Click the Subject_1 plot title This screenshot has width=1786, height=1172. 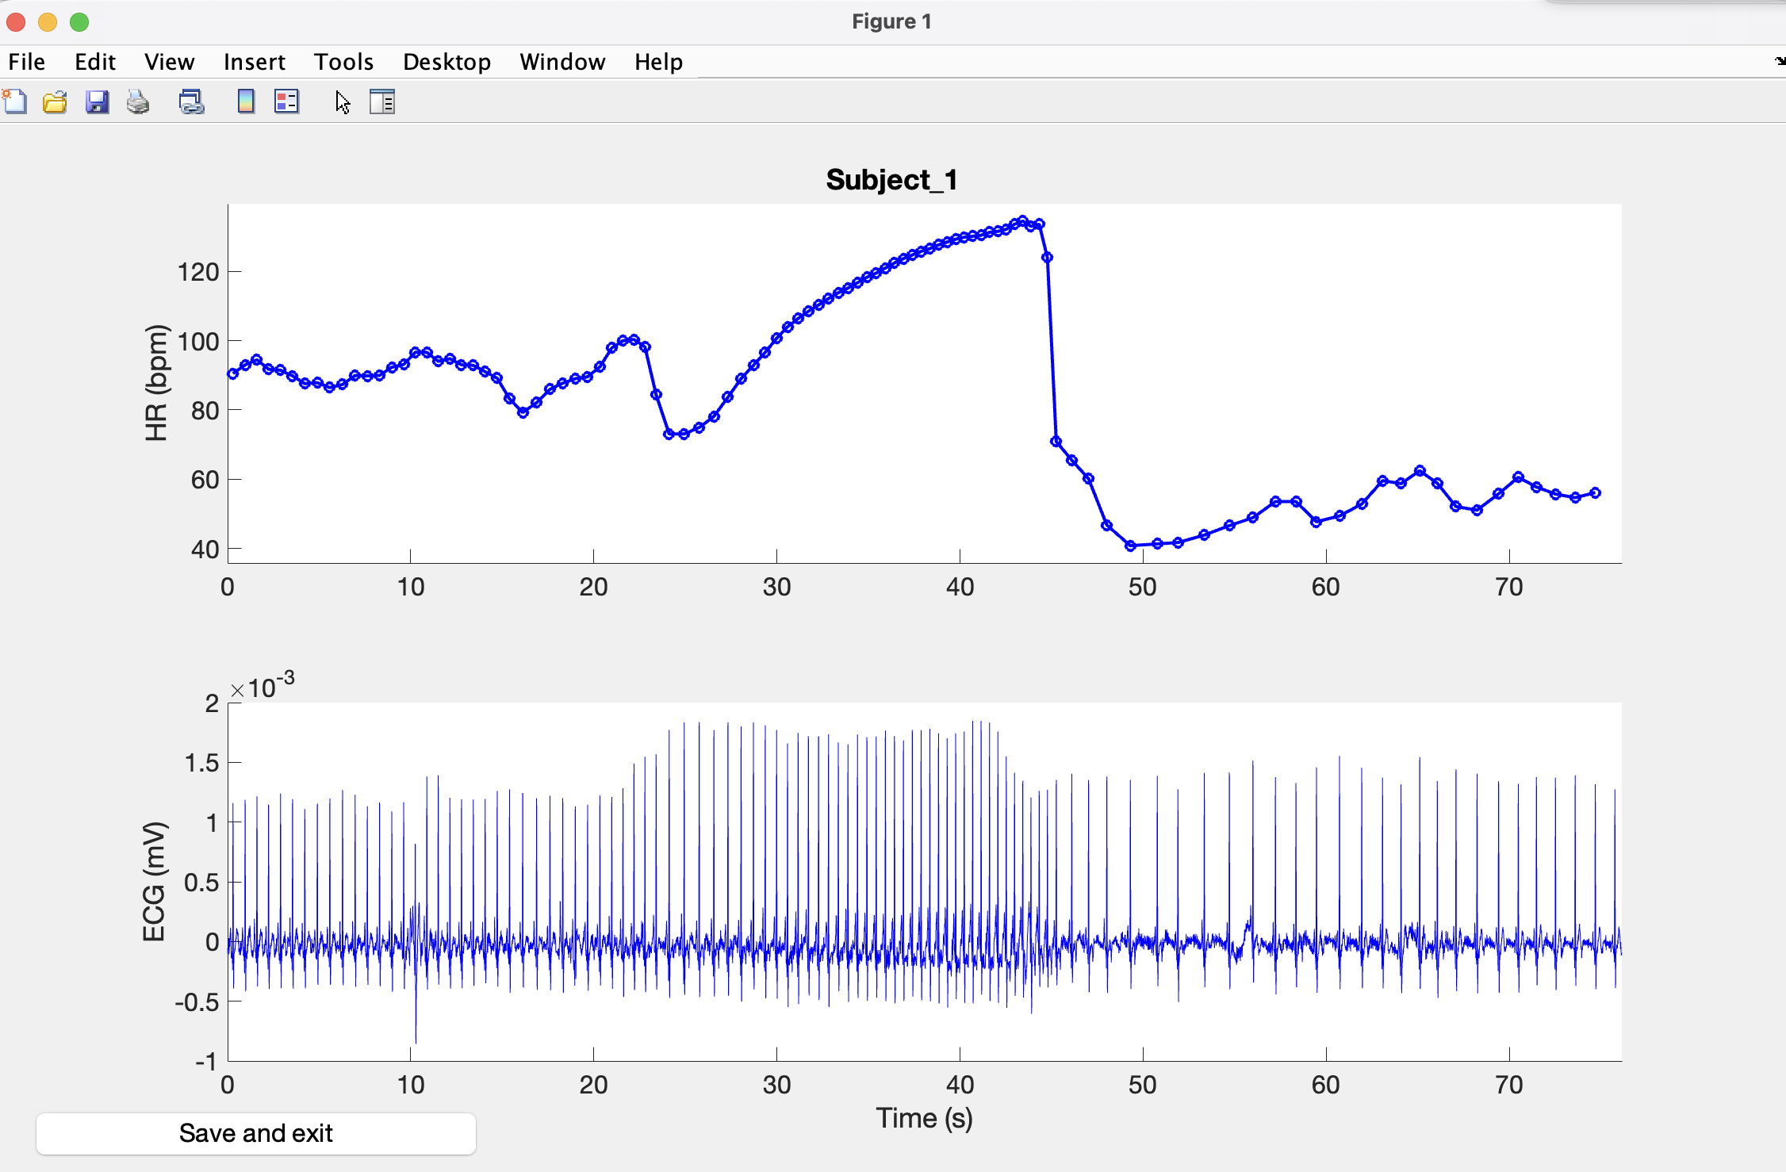point(891,180)
